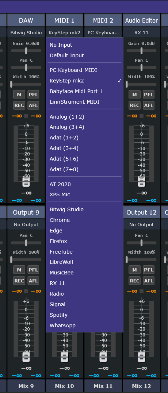Select the Mix 12 label
This screenshot has width=168, height=393.
[x=141, y=386]
